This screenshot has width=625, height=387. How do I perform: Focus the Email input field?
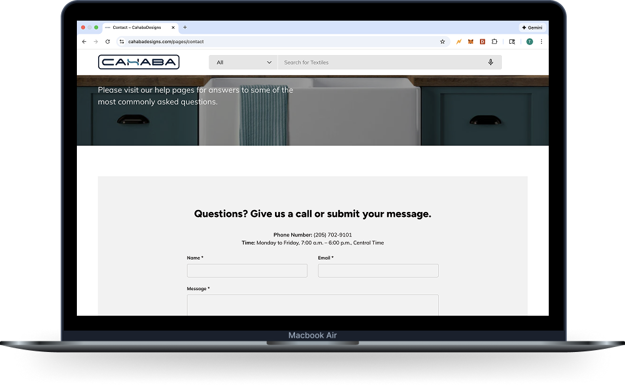pyautogui.click(x=378, y=271)
